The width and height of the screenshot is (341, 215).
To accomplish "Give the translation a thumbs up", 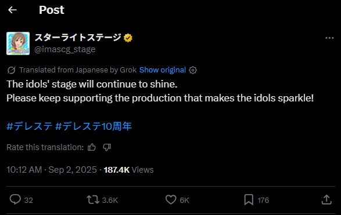I will tap(92, 147).
